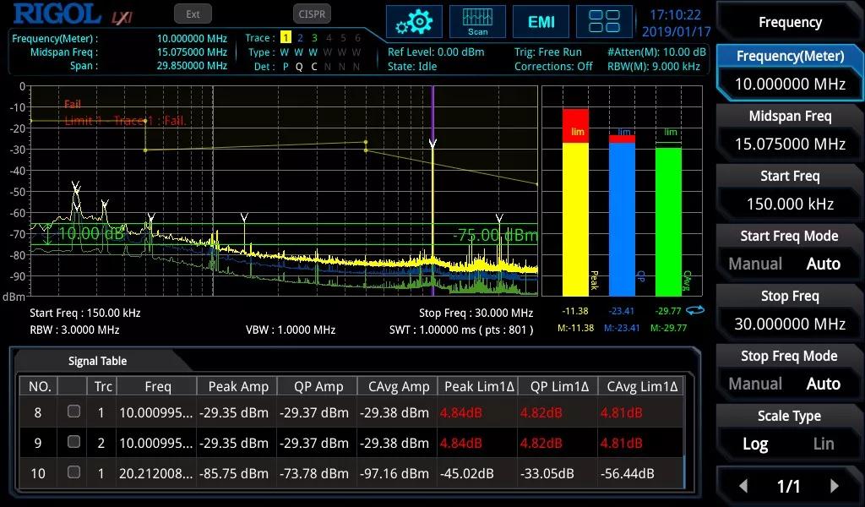Open the window layout grid icon
The height and width of the screenshot is (507, 865).
[x=604, y=22]
